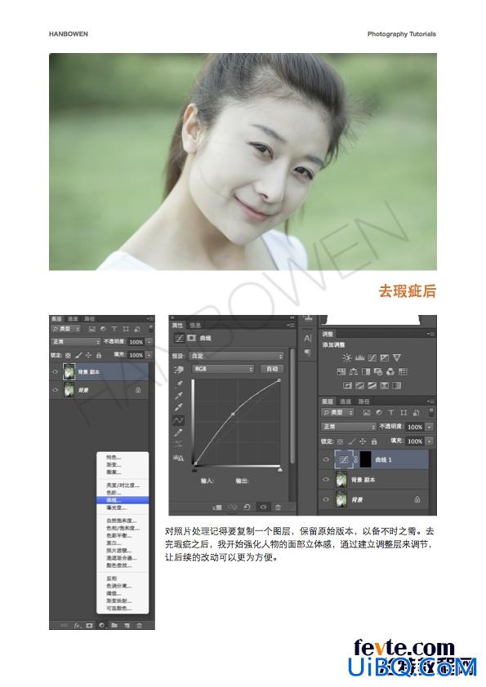Click the delete layer trash icon in the Layers footer

139,626
